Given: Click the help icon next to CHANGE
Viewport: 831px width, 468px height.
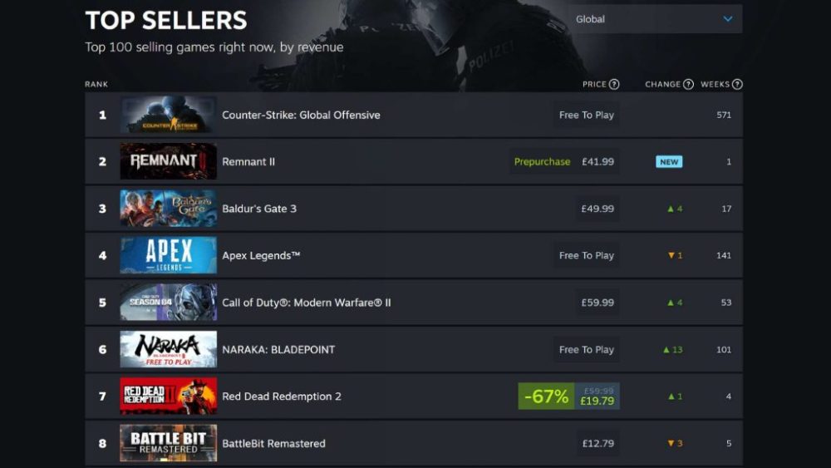Looking at the screenshot, I should click(x=688, y=84).
